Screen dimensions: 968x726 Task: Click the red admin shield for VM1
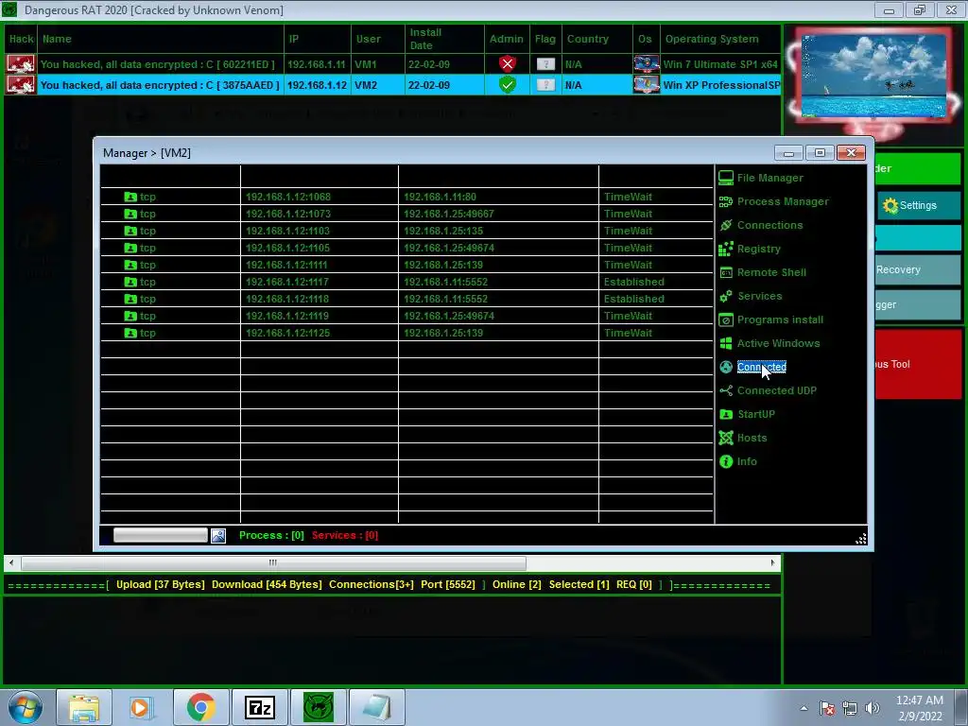click(x=508, y=63)
